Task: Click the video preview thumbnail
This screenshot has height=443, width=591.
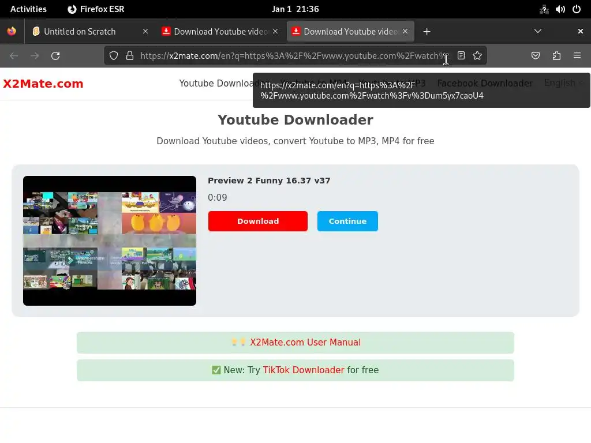Action: tap(109, 241)
